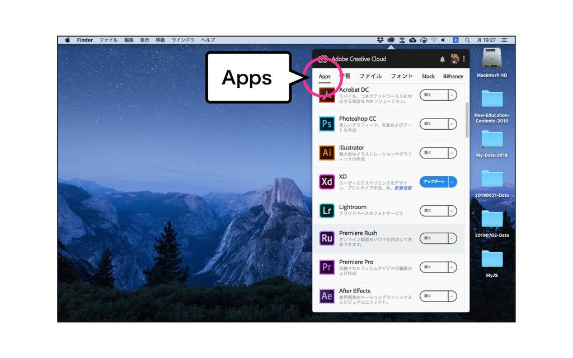Screen dimensions: 573x358
Task: Open the ファイル menu in menu bar
Action: (109, 40)
